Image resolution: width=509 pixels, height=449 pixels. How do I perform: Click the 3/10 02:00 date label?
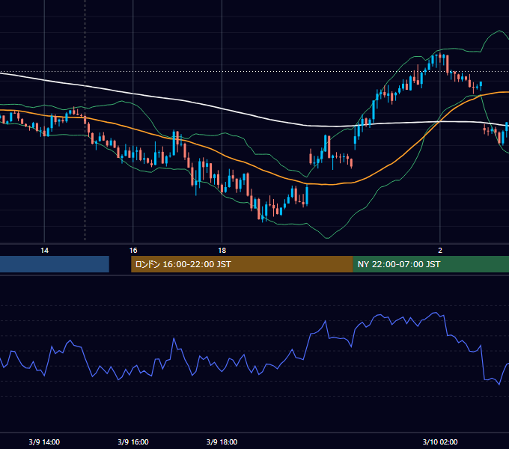click(x=440, y=442)
